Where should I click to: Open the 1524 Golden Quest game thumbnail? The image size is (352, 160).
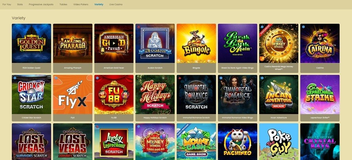pos(31,44)
